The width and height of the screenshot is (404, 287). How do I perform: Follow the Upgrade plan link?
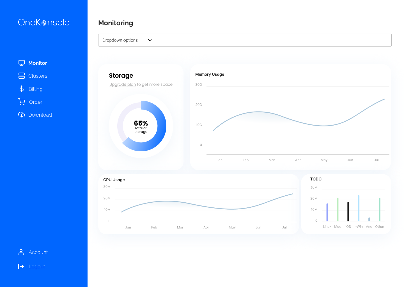pyautogui.click(x=123, y=84)
